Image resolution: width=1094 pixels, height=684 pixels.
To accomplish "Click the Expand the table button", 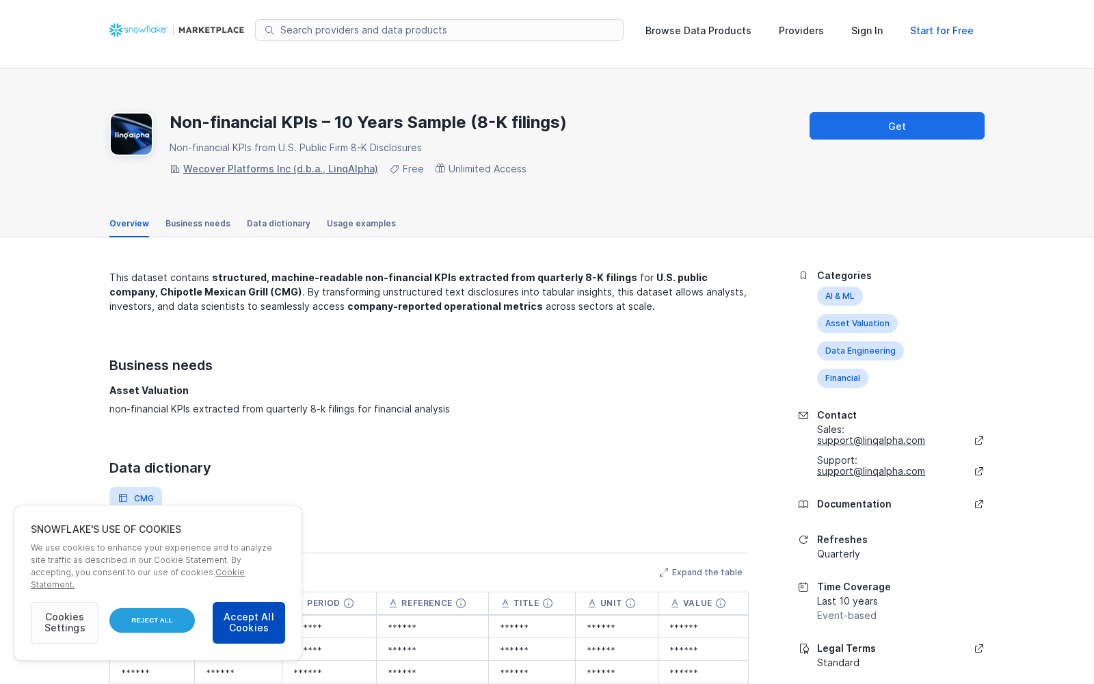I will 701,573.
